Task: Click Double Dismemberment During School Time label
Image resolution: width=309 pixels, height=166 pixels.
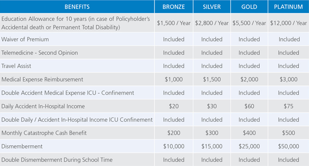Action: (57, 160)
